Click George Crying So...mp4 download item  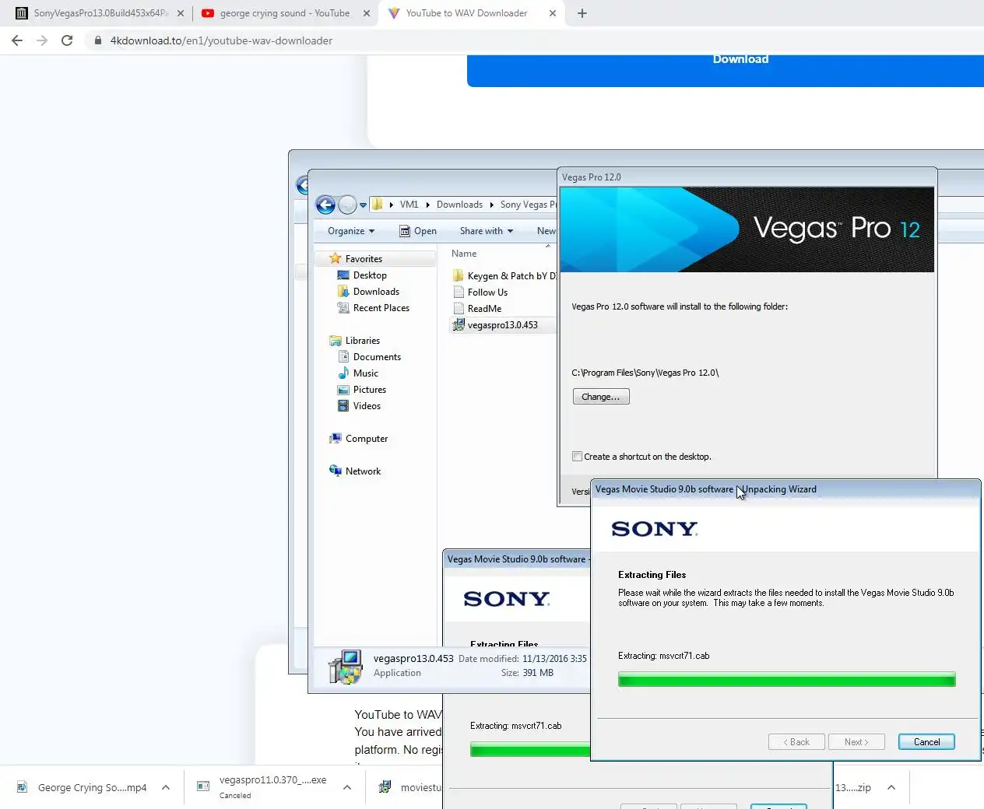(82, 787)
